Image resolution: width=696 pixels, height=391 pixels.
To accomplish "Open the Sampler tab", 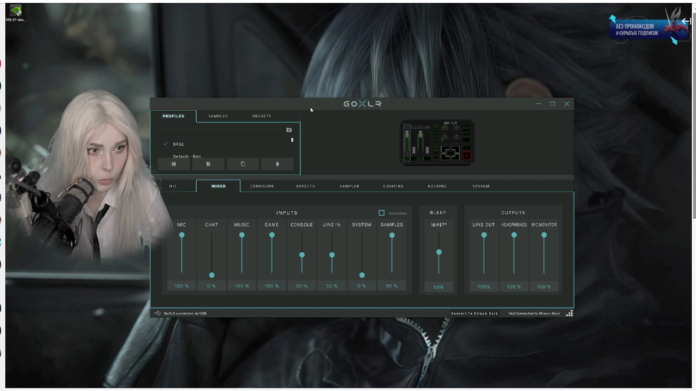I will 349,186.
